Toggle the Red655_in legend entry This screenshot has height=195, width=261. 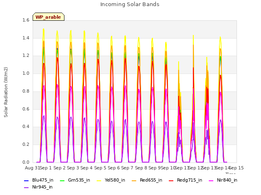147,180
